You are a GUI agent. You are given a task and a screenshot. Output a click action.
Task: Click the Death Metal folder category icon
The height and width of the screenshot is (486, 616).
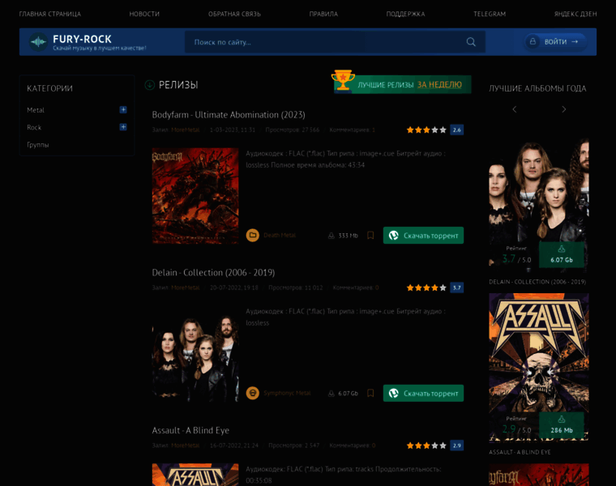[x=253, y=235]
